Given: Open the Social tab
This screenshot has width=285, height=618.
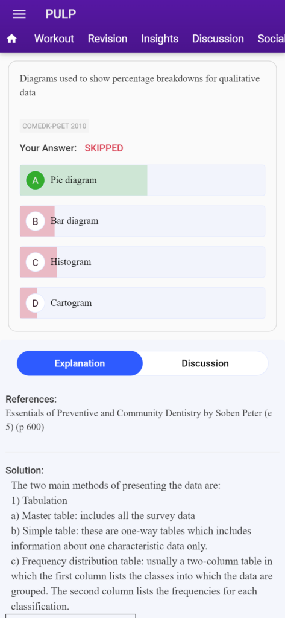Looking at the screenshot, I should [271, 39].
